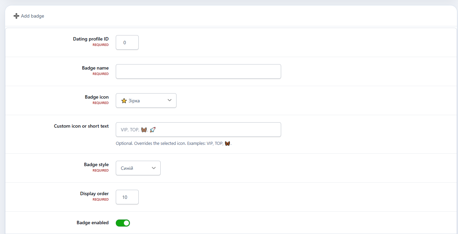Click the Display order label

(95, 193)
